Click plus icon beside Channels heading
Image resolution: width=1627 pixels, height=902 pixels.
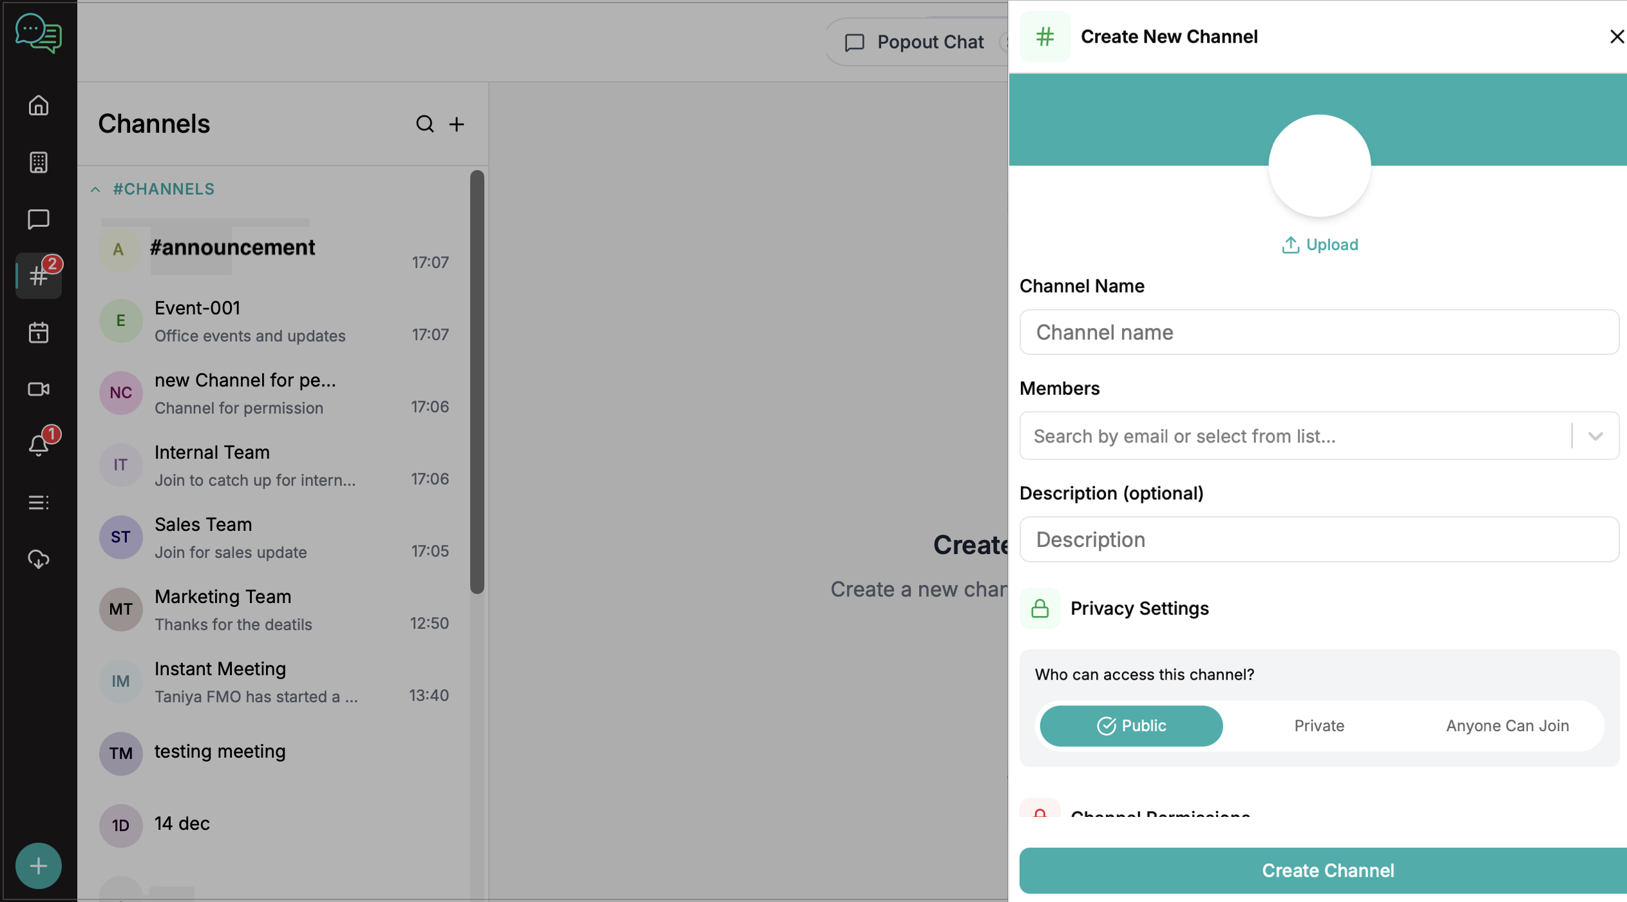[x=457, y=124]
